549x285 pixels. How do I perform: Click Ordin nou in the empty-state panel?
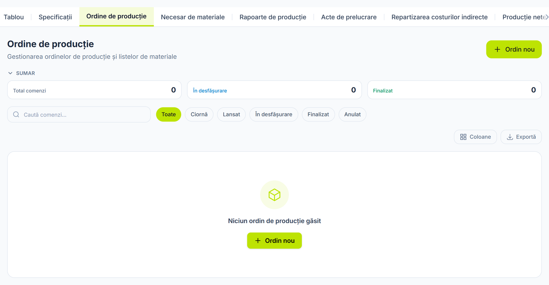point(274,241)
